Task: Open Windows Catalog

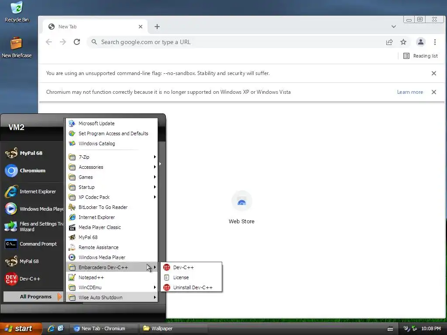Action: click(x=112, y=144)
